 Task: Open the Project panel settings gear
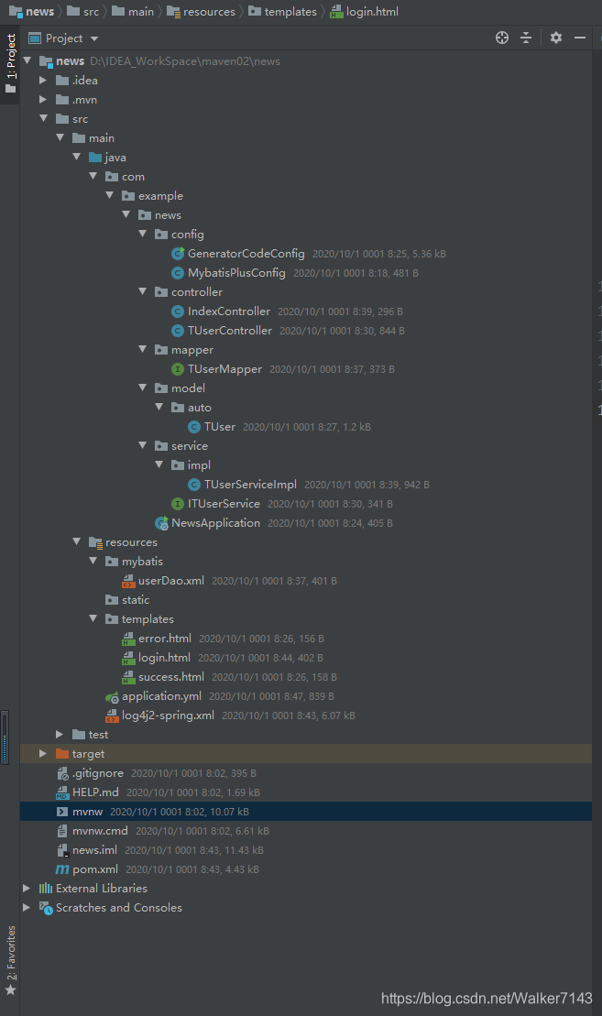coord(556,38)
